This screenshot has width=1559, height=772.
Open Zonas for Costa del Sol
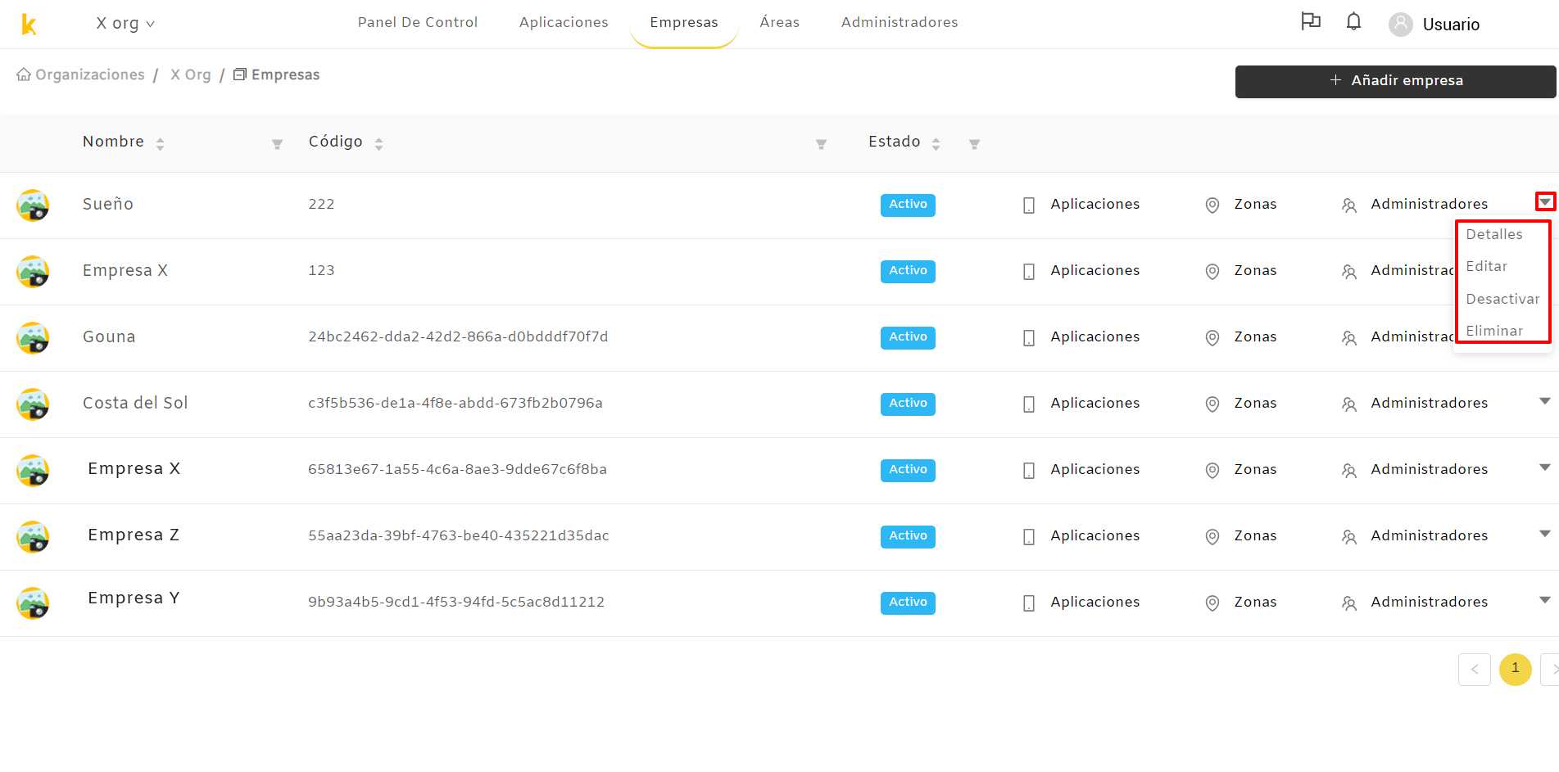coord(1241,404)
